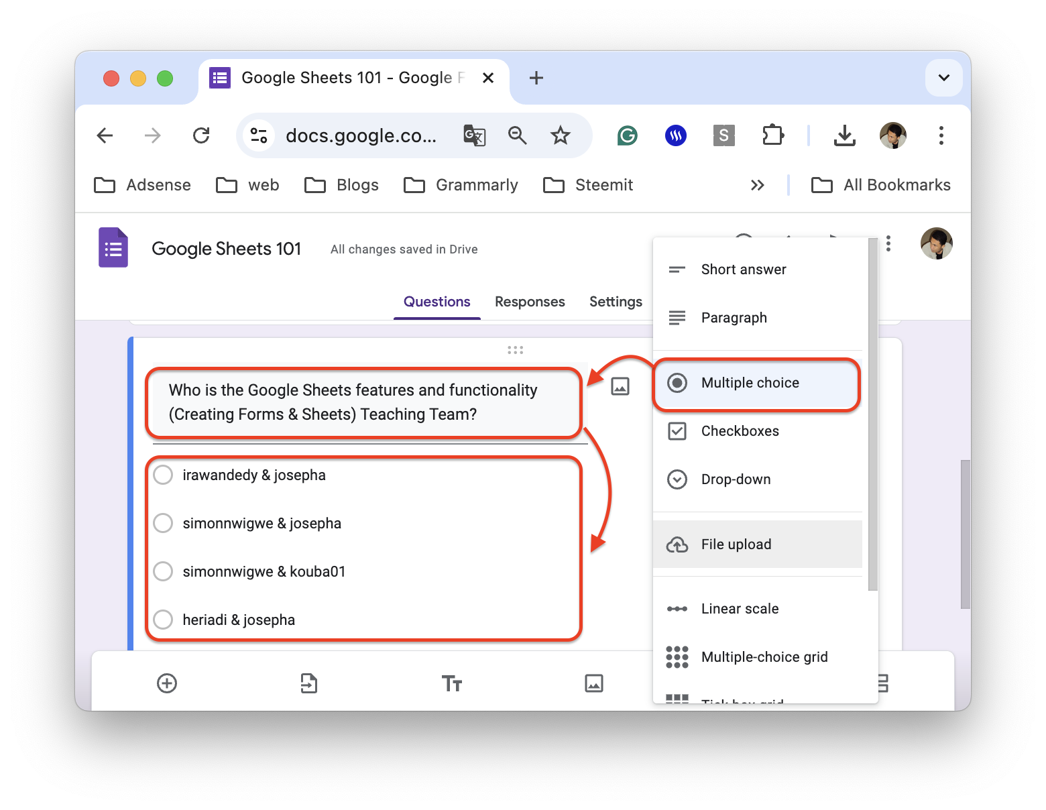1046x810 pixels.
Task: Switch to the Questions tab
Action: tap(437, 302)
